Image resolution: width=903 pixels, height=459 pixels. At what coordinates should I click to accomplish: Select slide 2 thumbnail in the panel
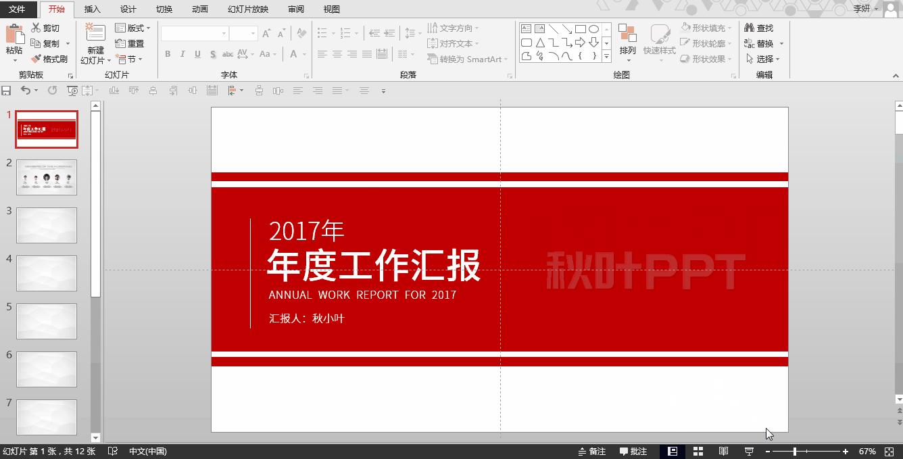point(47,177)
